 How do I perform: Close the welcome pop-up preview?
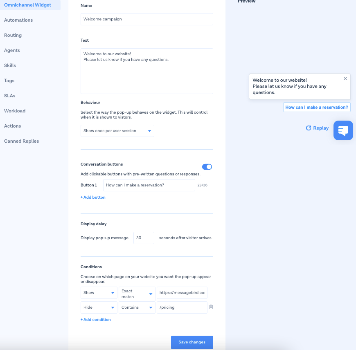tap(345, 79)
